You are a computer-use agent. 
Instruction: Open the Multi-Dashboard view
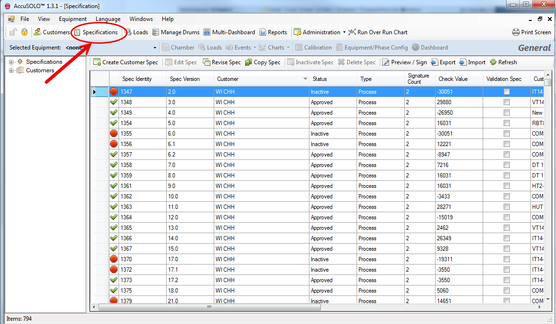[x=207, y=32]
